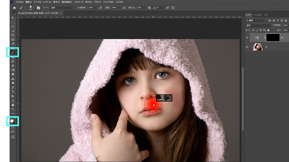Image resolution: width=289 pixels, height=162 pixels.
Task: Choose the Eyedropper tool
Action: tap(13, 44)
